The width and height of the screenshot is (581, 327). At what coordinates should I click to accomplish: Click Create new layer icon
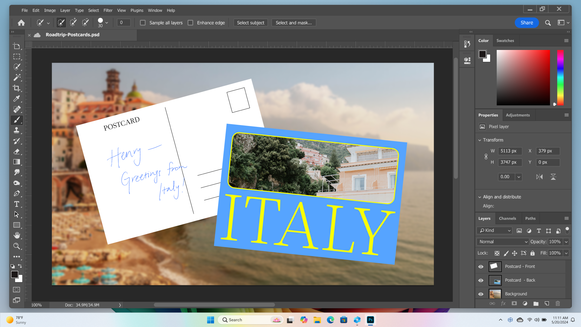coord(547,303)
